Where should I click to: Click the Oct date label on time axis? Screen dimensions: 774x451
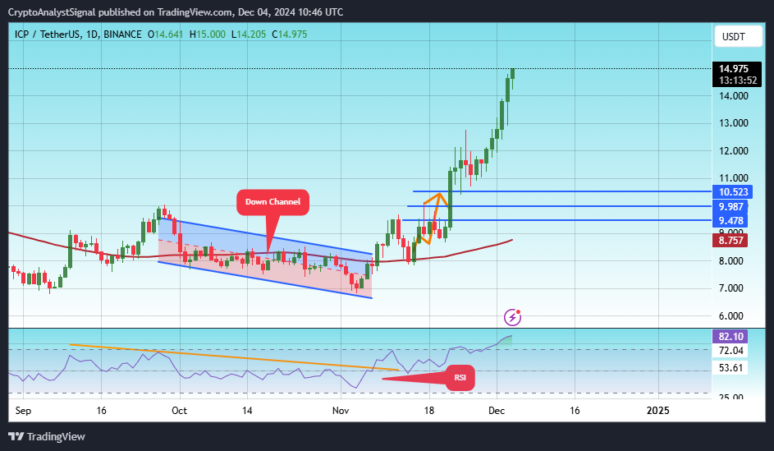point(179,411)
